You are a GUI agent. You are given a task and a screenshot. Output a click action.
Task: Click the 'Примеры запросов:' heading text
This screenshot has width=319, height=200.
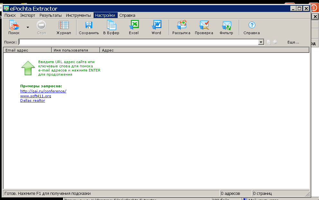41,86
